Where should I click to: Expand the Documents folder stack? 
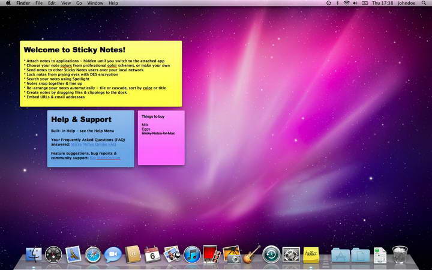tap(361, 255)
